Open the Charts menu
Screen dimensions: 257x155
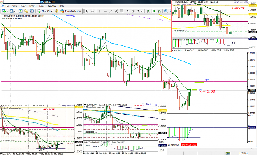(x=32, y=6)
